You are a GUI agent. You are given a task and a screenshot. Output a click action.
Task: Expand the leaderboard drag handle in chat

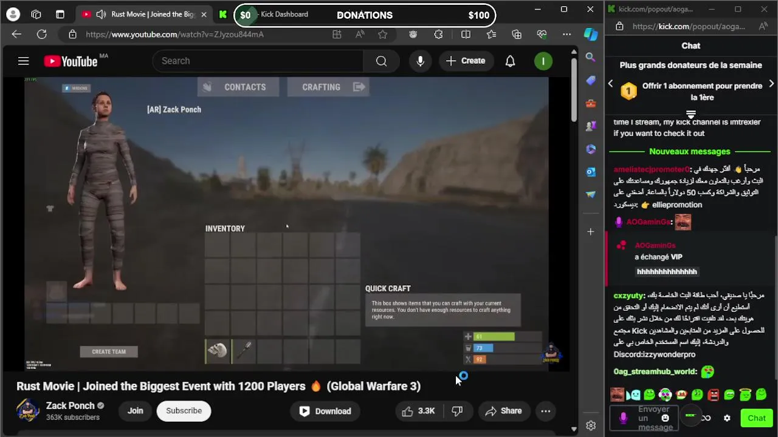click(690, 114)
